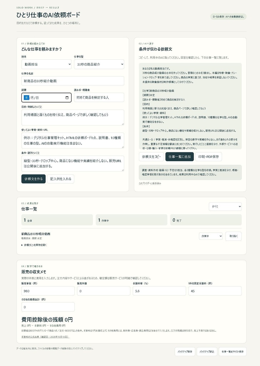Click the 全体 count tile

click(57, 220)
